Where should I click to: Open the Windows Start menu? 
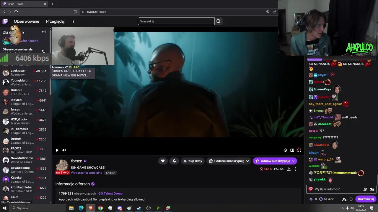coord(4,208)
